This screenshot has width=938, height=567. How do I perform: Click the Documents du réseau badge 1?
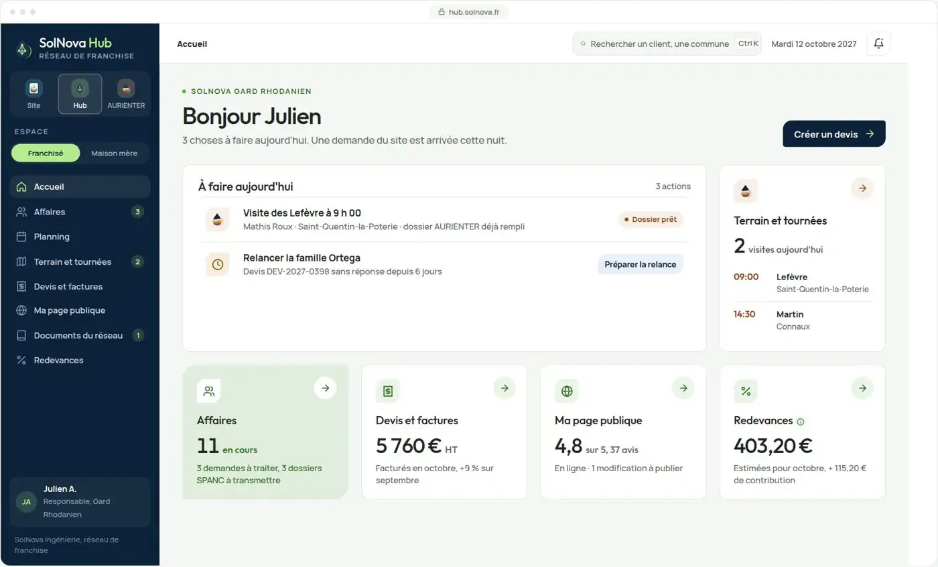(x=137, y=335)
